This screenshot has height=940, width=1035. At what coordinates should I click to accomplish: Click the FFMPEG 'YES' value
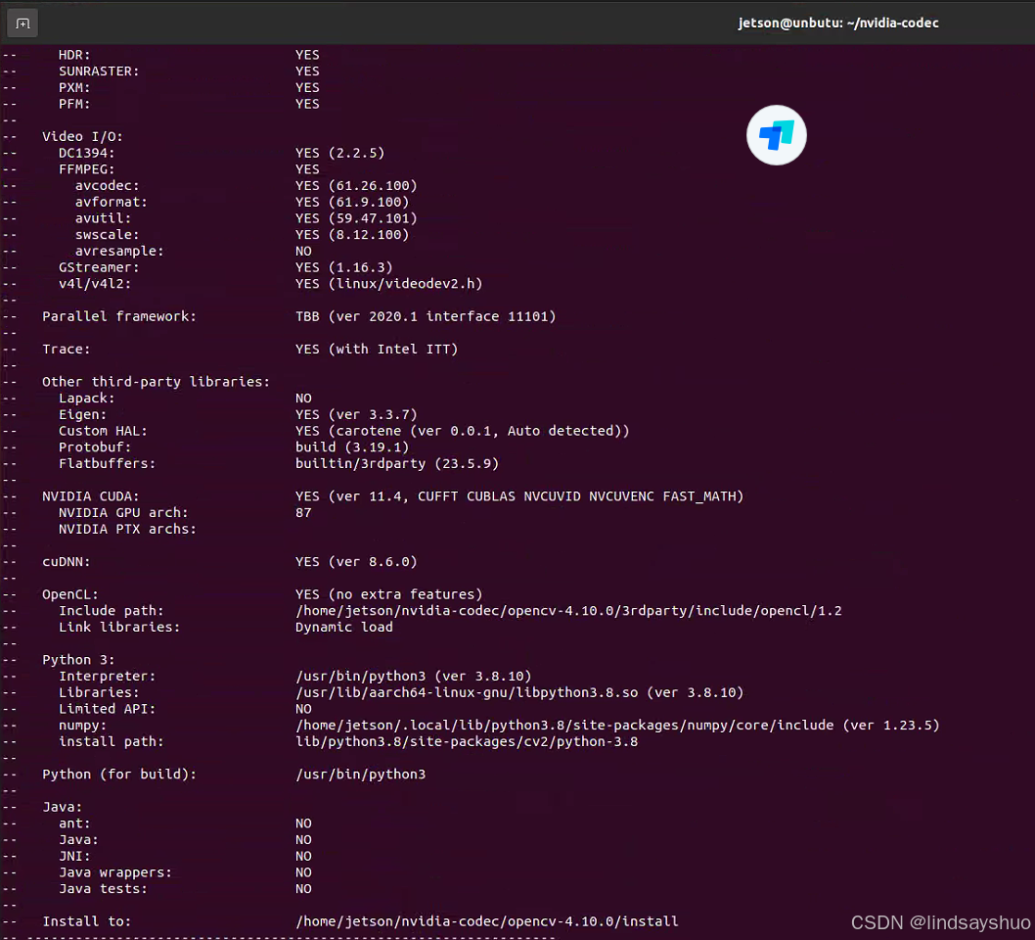click(307, 169)
